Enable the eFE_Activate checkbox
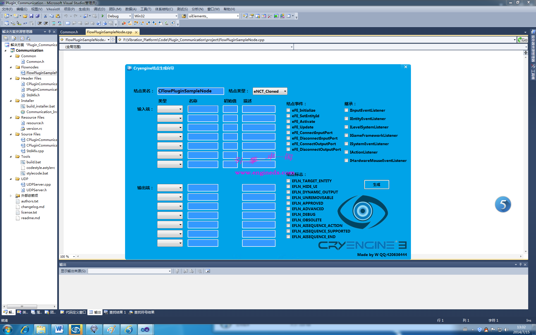Image resolution: width=536 pixels, height=335 pixels. tap(288, 121)
